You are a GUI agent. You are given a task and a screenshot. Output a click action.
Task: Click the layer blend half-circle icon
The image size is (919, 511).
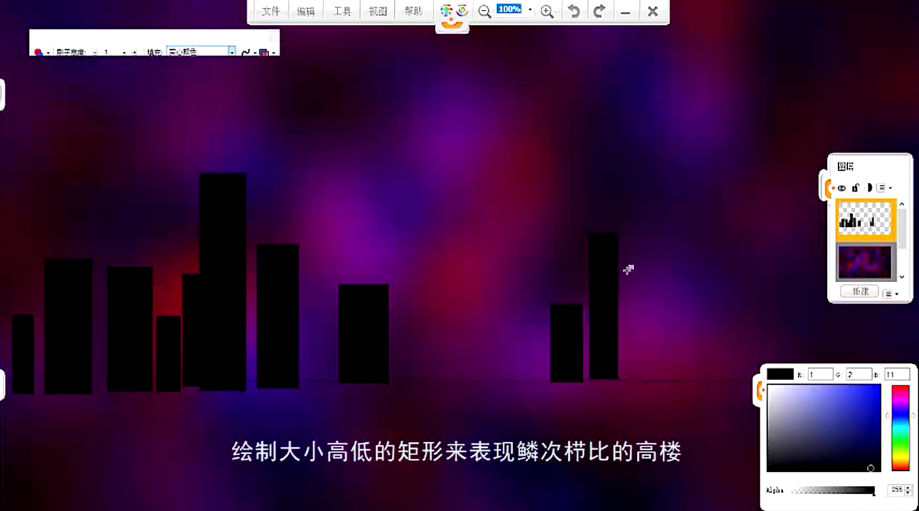[x=869, y=187]
